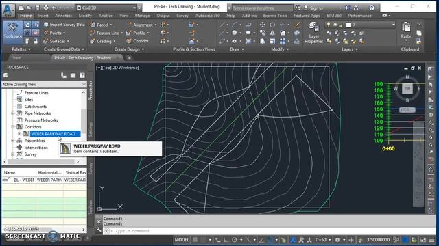Open the Home ribbon tab
The image size is (439, 246).
26,16
